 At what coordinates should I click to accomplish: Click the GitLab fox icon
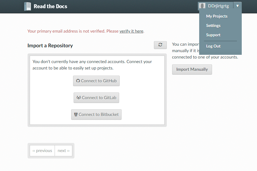[79, 98]
